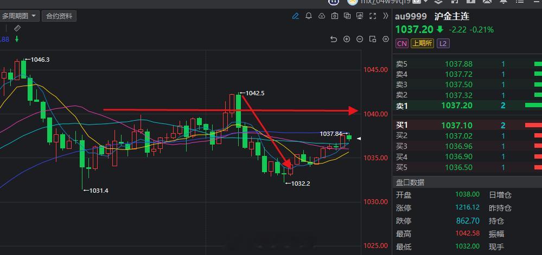The height and width of the screenshot is (255, 542).
Task: Click the cloud sync icon
Action: tap(322, 16)
